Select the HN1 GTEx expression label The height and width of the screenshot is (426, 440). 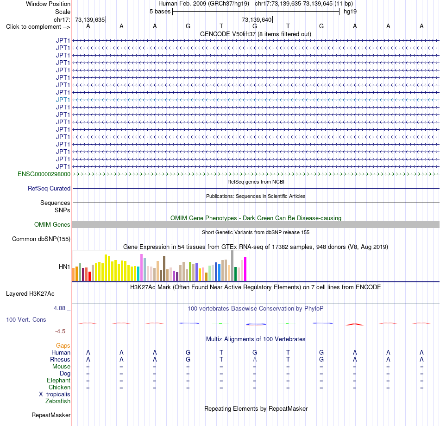coord(64,267)
